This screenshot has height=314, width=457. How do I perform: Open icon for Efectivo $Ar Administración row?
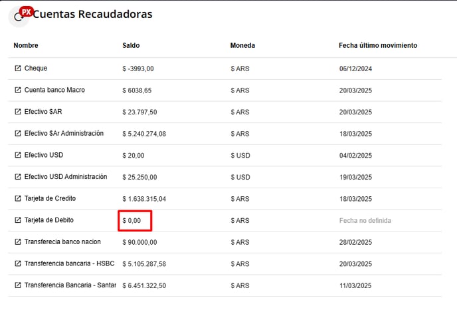18,134
